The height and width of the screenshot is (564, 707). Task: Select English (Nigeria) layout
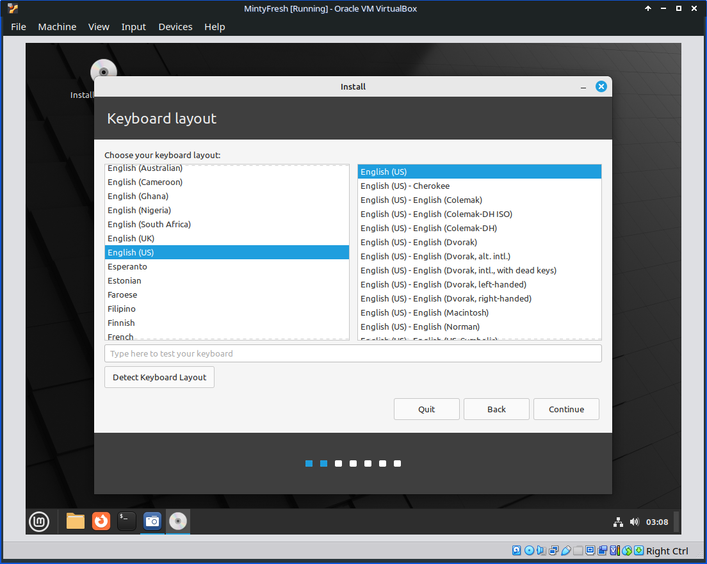(227, 210)
